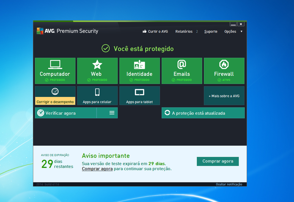Click the Comprar agora button
Image resolution: width=294 pixels, height=202 pixels.
(x=218, y=161)
